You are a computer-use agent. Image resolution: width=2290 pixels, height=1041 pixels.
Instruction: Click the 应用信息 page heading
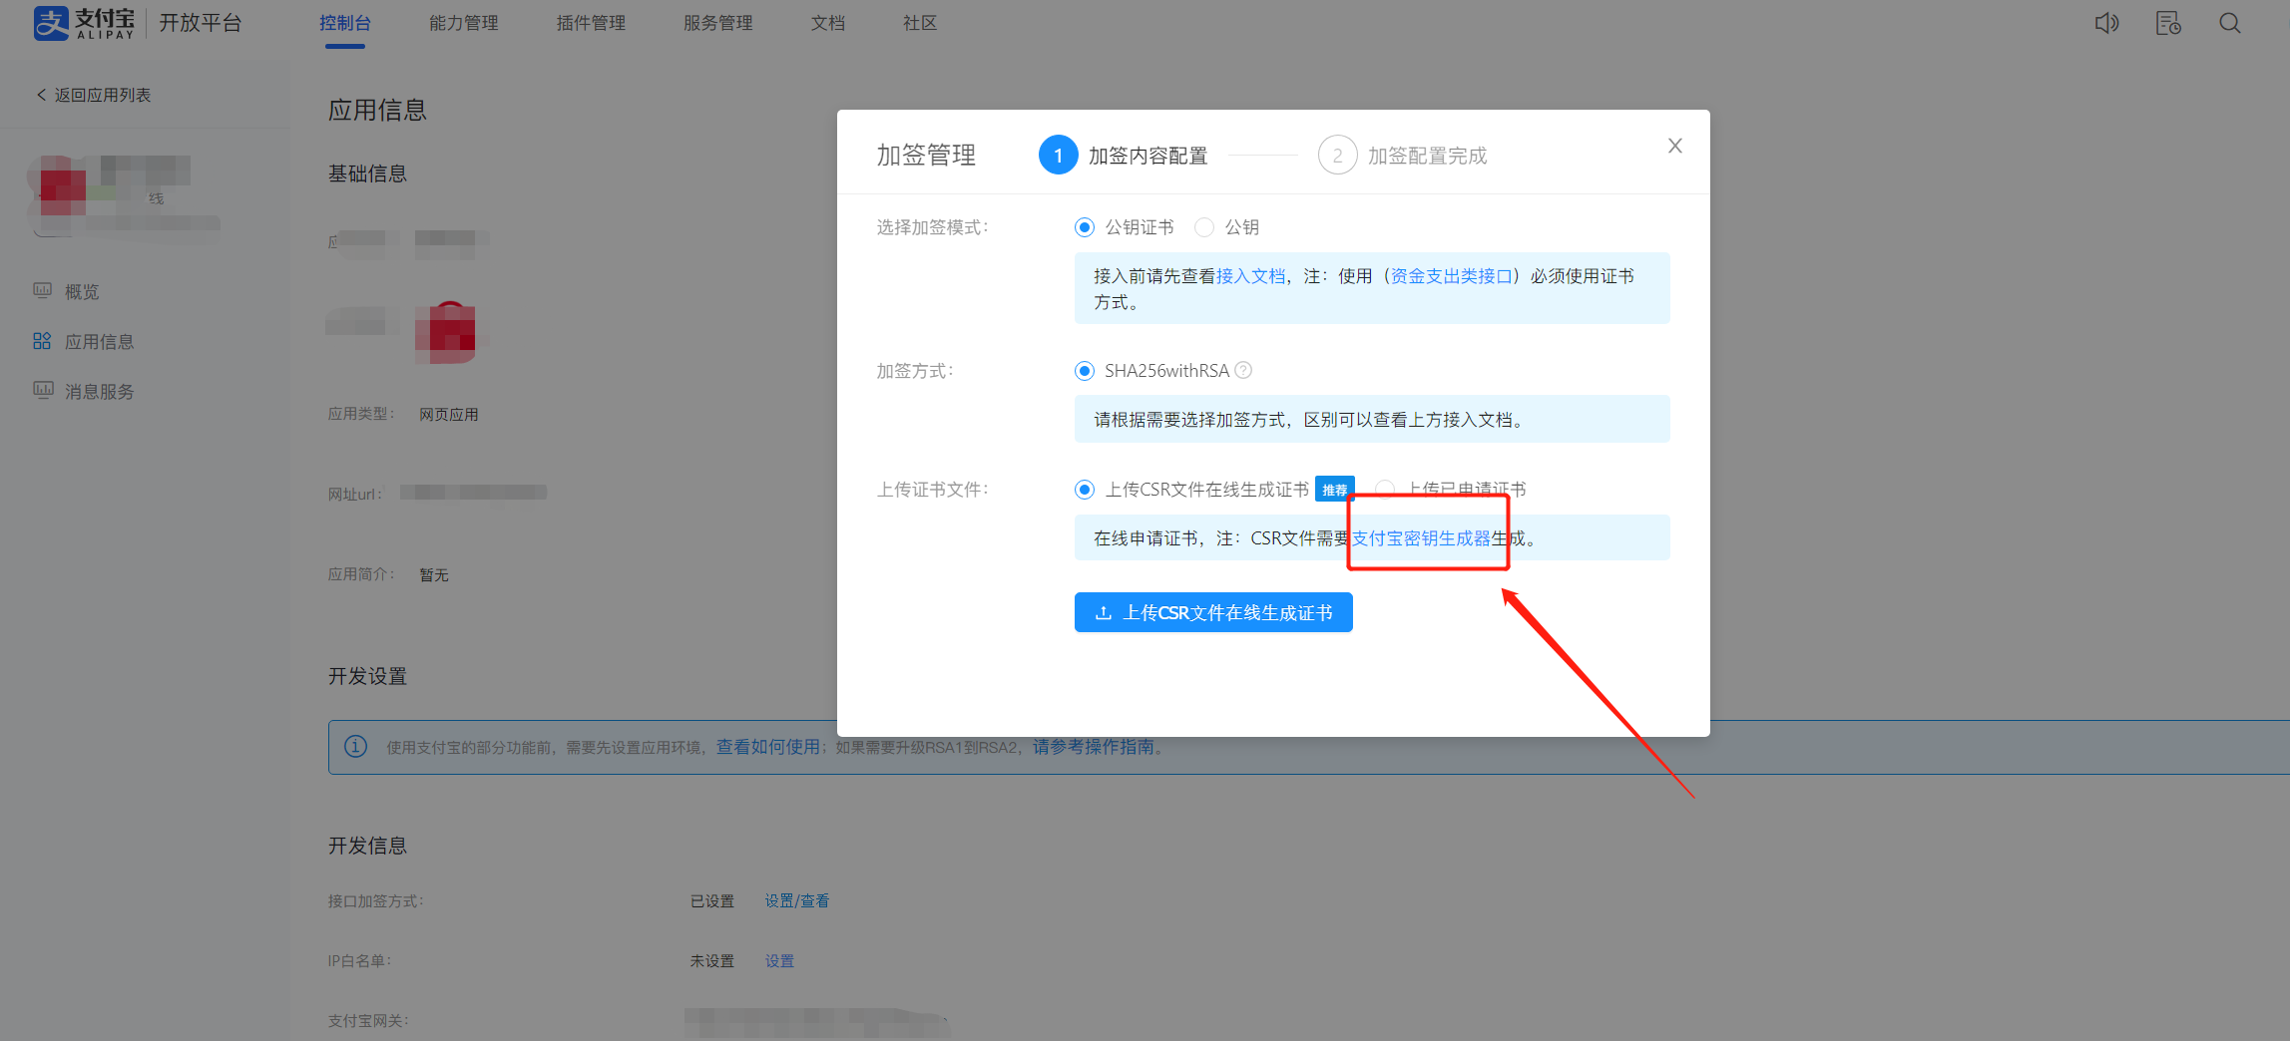tap(378, 110)
